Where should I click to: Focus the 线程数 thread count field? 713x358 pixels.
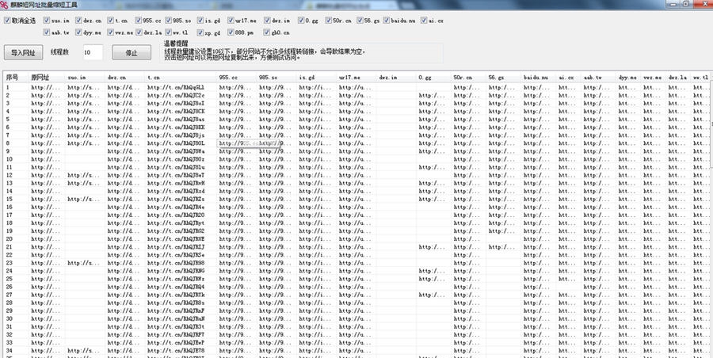[x=93, y=52]
